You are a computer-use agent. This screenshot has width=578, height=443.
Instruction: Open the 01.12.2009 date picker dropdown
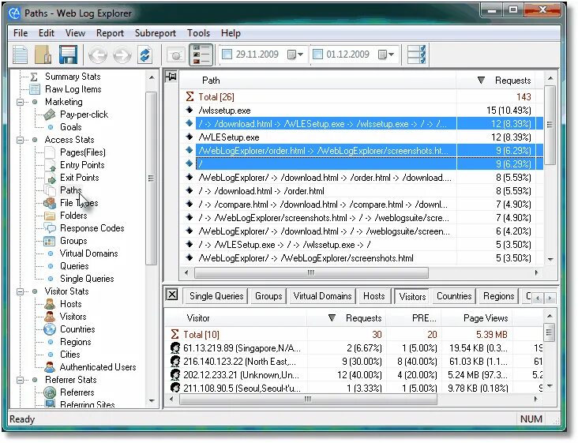click(386, 54)
